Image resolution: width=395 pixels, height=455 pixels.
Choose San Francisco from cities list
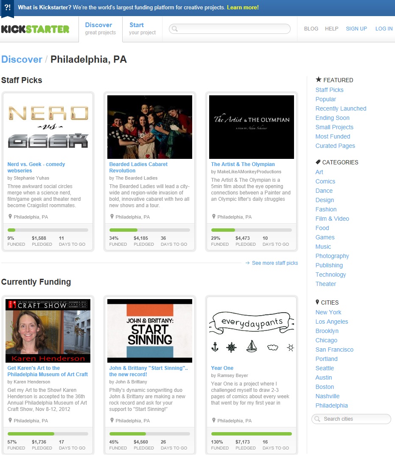334,350
